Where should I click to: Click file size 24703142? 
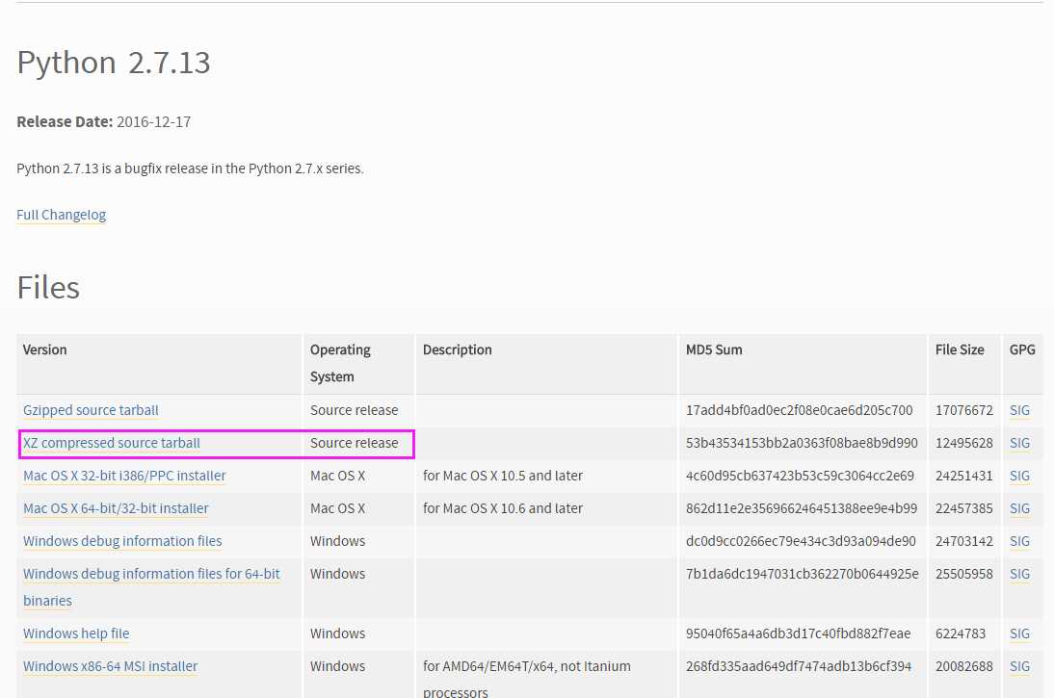964,541
